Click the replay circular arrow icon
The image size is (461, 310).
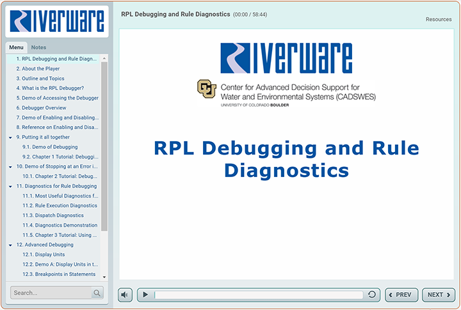[x=371, y=295]
